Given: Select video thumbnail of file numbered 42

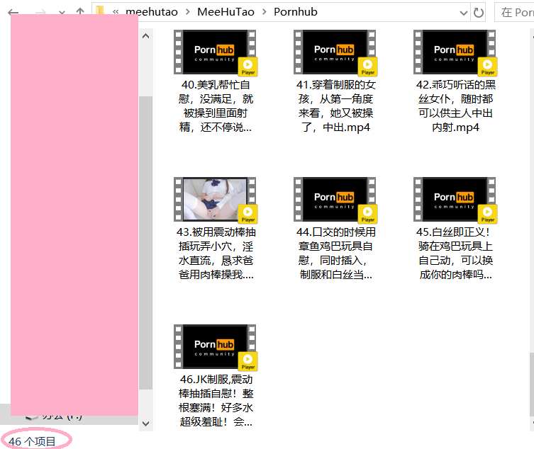Looking at the screenshot, I should (455, 52).
